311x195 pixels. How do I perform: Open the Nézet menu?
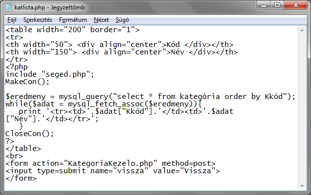click(x=101, y=20)
